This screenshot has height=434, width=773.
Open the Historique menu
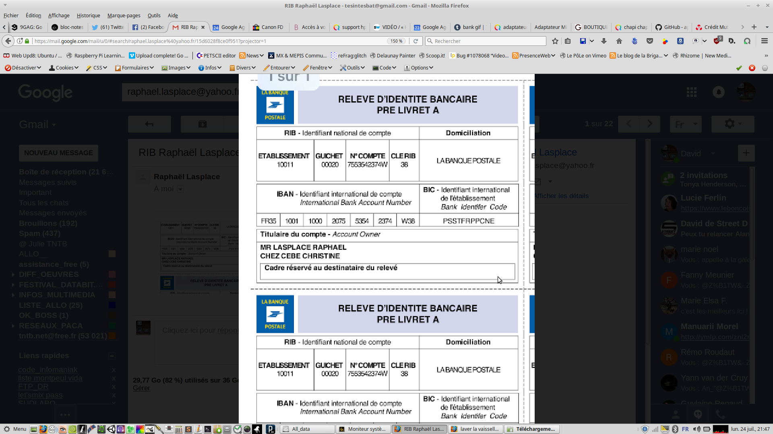click(88, 15)
